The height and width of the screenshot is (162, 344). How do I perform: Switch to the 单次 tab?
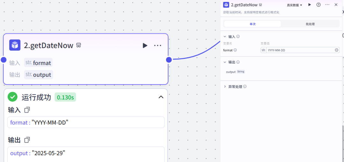pyautogui.click(x=253, y=24)
